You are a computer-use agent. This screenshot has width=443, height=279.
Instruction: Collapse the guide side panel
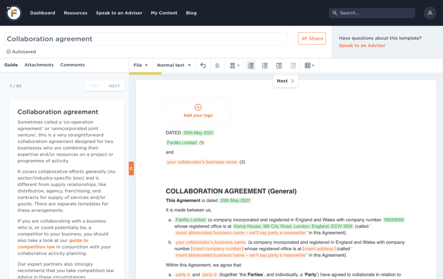pos(132,168)
